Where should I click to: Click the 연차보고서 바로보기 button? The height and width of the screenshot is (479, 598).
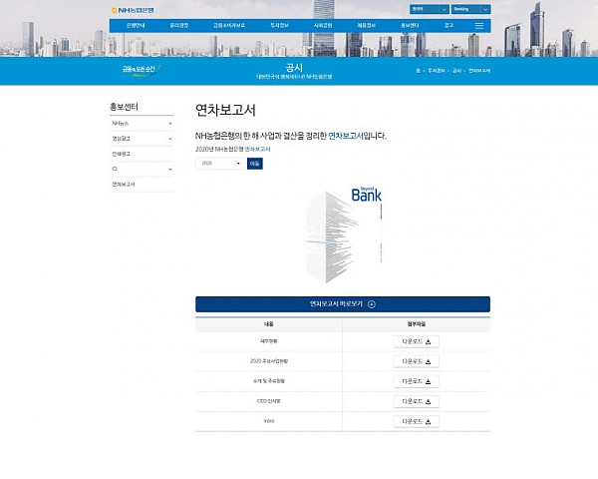pyautogui.click(x=343, y=304)
